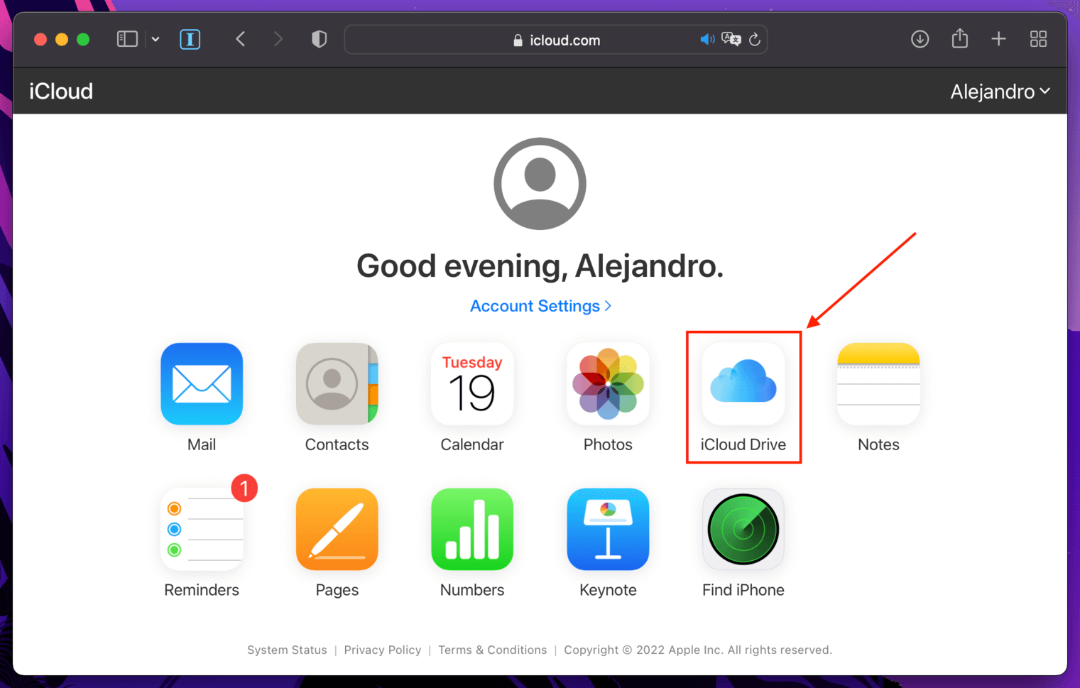This screenshot has width=1080, height=688.
Task: Go forward to the next page
Action: click(x=278, y=39)
